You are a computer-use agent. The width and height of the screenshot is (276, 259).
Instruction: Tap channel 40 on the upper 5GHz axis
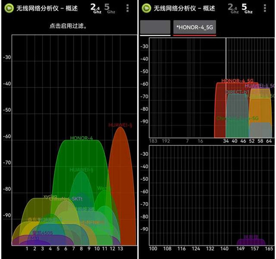tap(234, 141)
